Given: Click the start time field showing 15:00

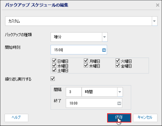Looking at the screenshot, I should coord(76,50).
